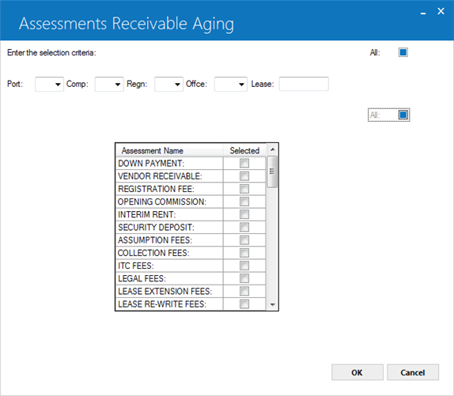Image resolution: width=454 pixels, height=396 pixels.
Task: Check the LEASE RE-WRITE FEES checkbox
Action: coord(244,304)
